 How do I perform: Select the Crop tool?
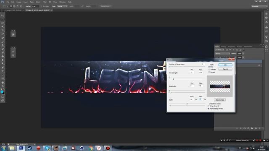pyautogui.click(x=3, y=31)
